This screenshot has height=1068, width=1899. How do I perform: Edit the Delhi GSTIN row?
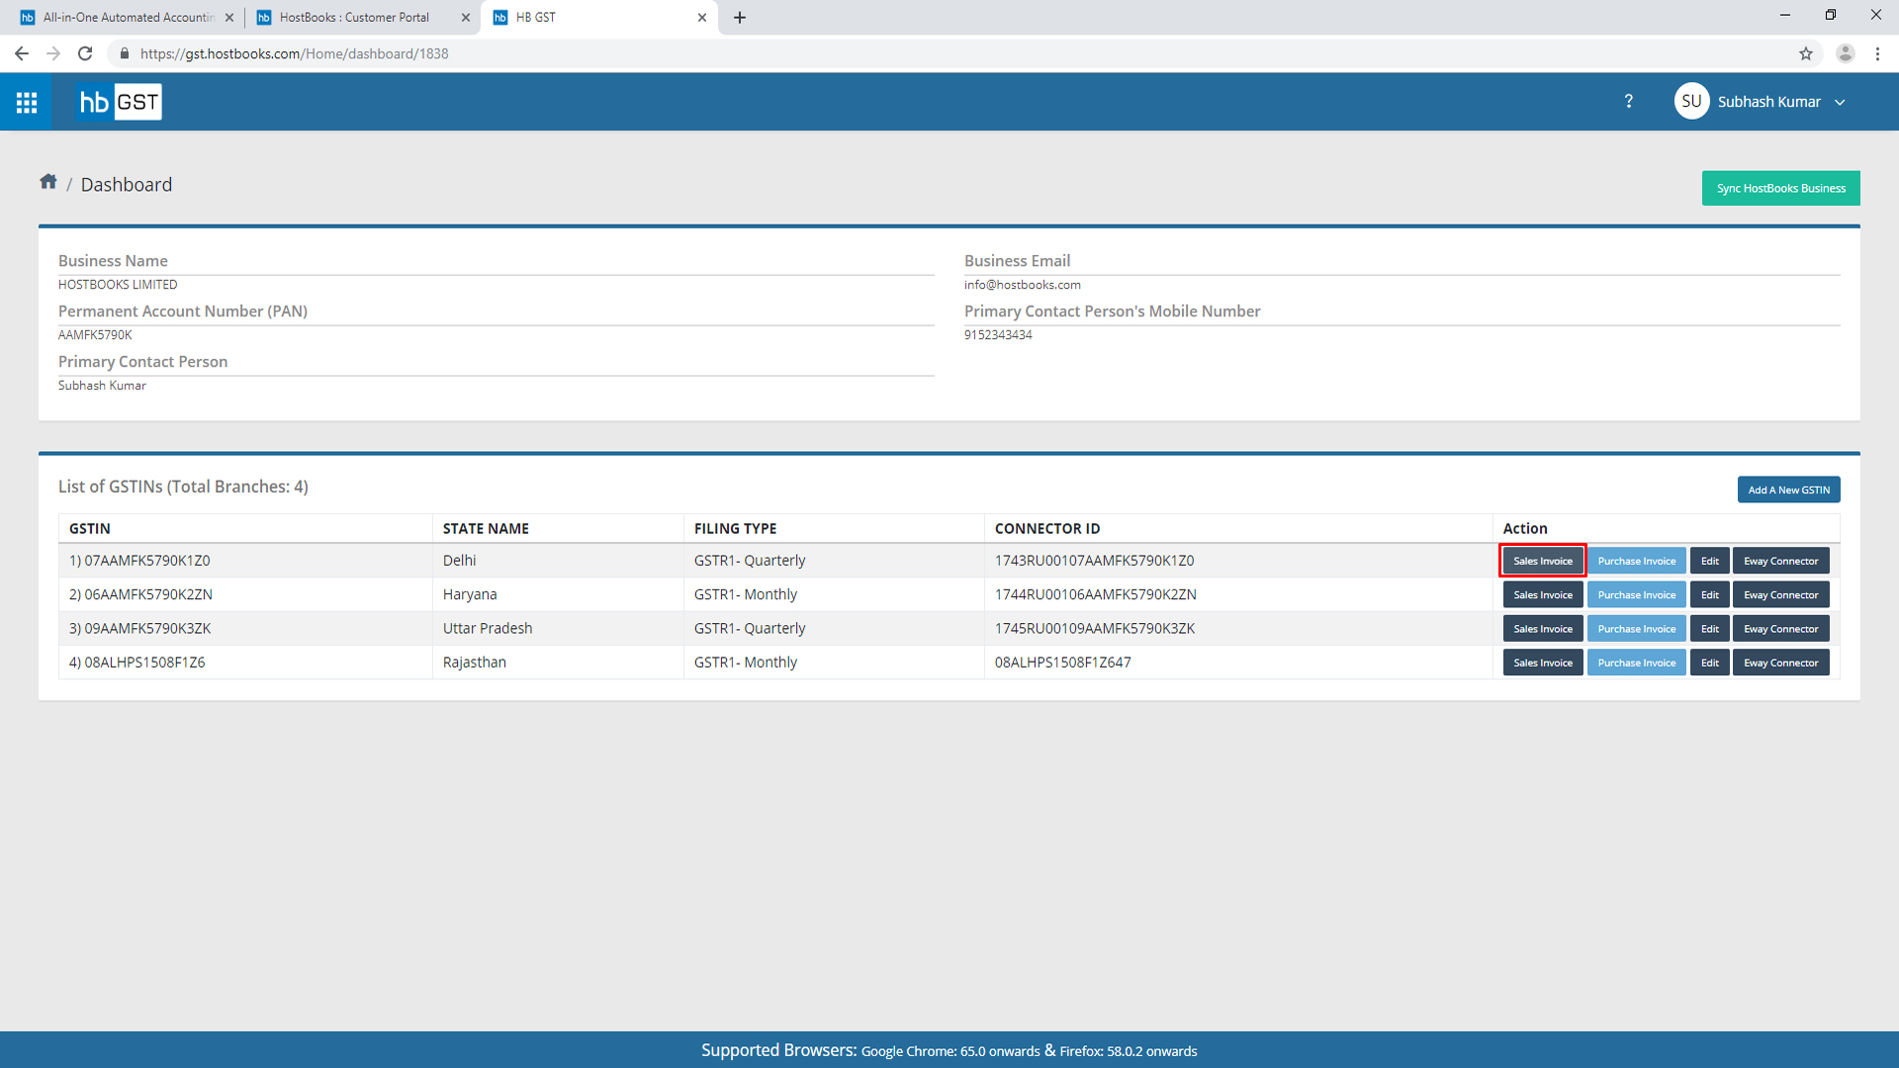tap(1709, 561)
